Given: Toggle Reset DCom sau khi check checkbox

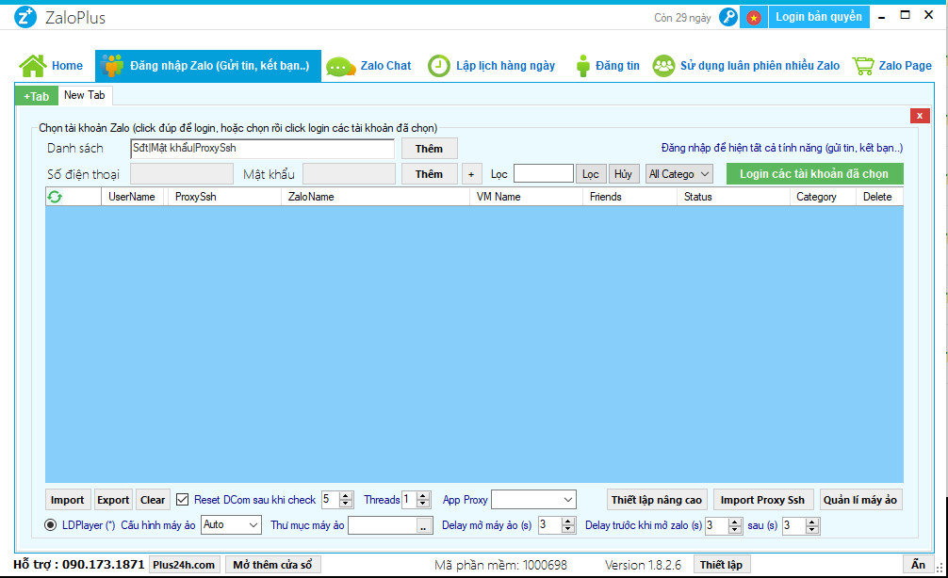Looking at the screenshot, I should coord(183,500).
